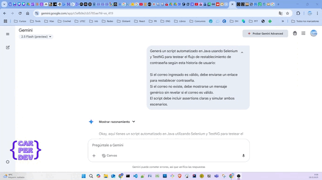Bookmark this page with the star icon
The width and height of the screenshot is (322, 180).
(288, 13)
